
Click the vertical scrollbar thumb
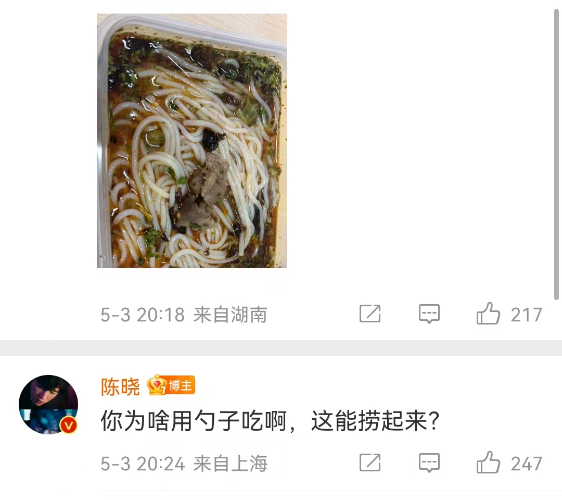coord(556,154)
